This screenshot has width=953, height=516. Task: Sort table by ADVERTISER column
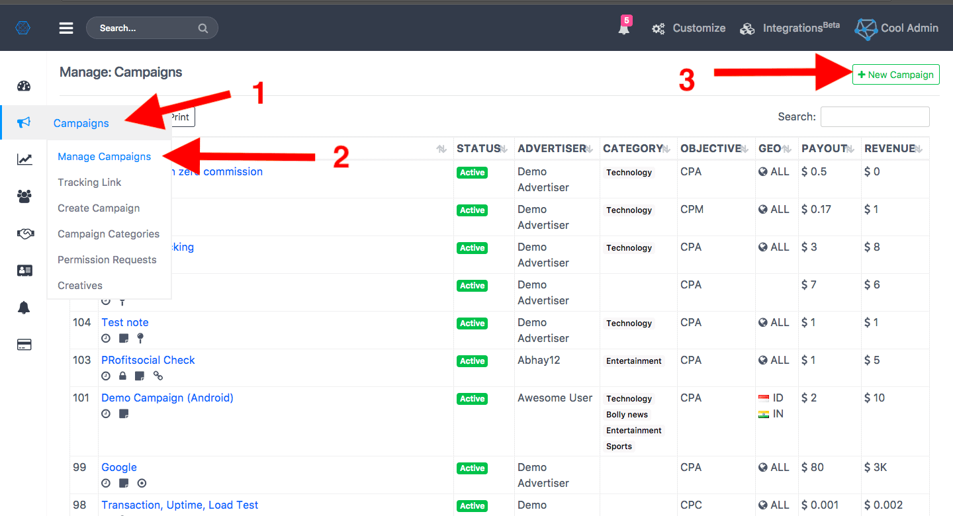pyautogui.click(x=557, y=149)
